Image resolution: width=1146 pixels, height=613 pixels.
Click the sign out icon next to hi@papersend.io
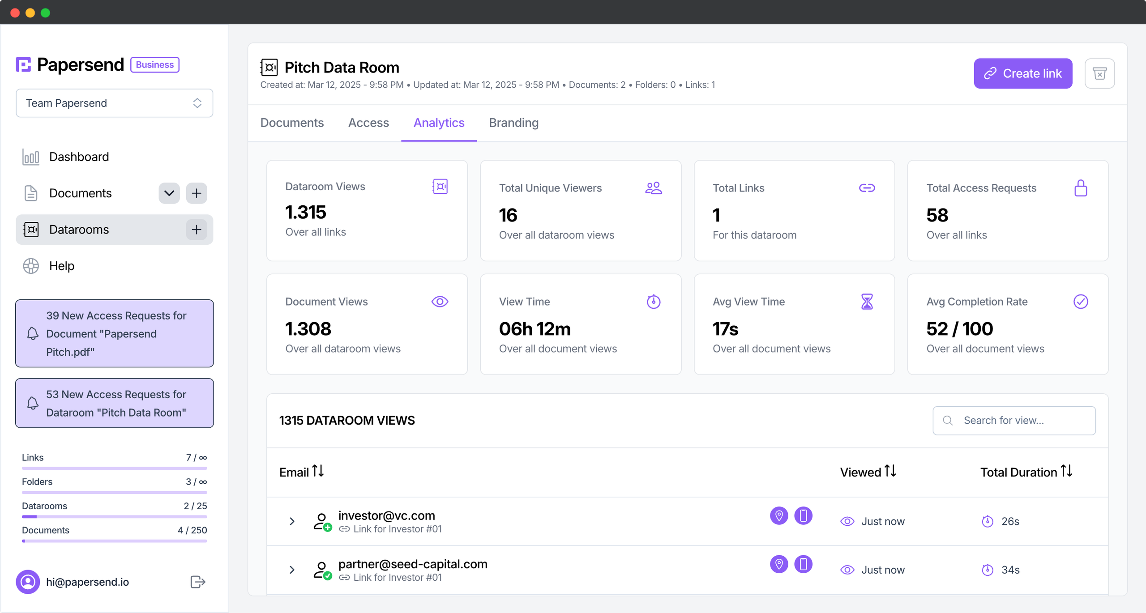pos(197,582)
